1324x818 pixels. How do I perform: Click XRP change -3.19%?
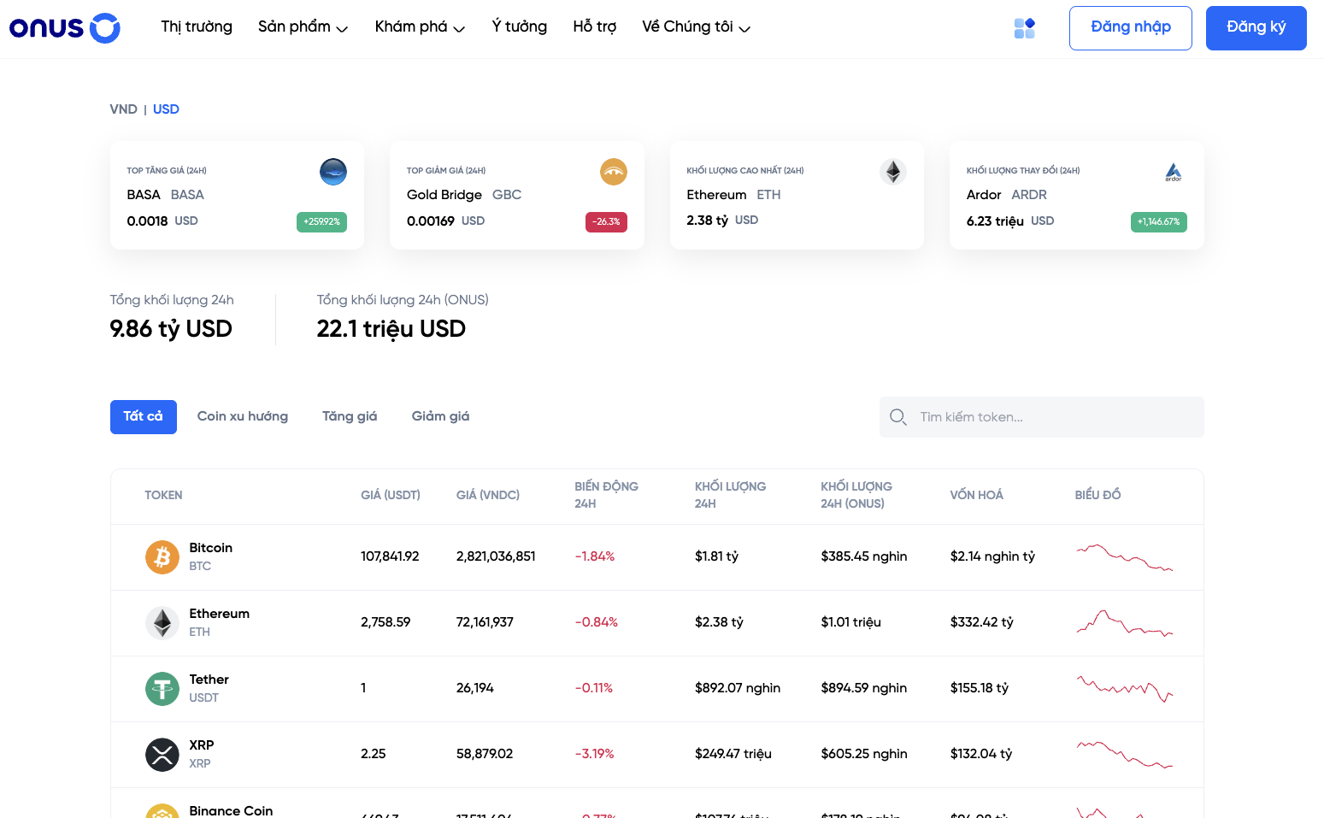pyautogui.click(x=595, y=754)
